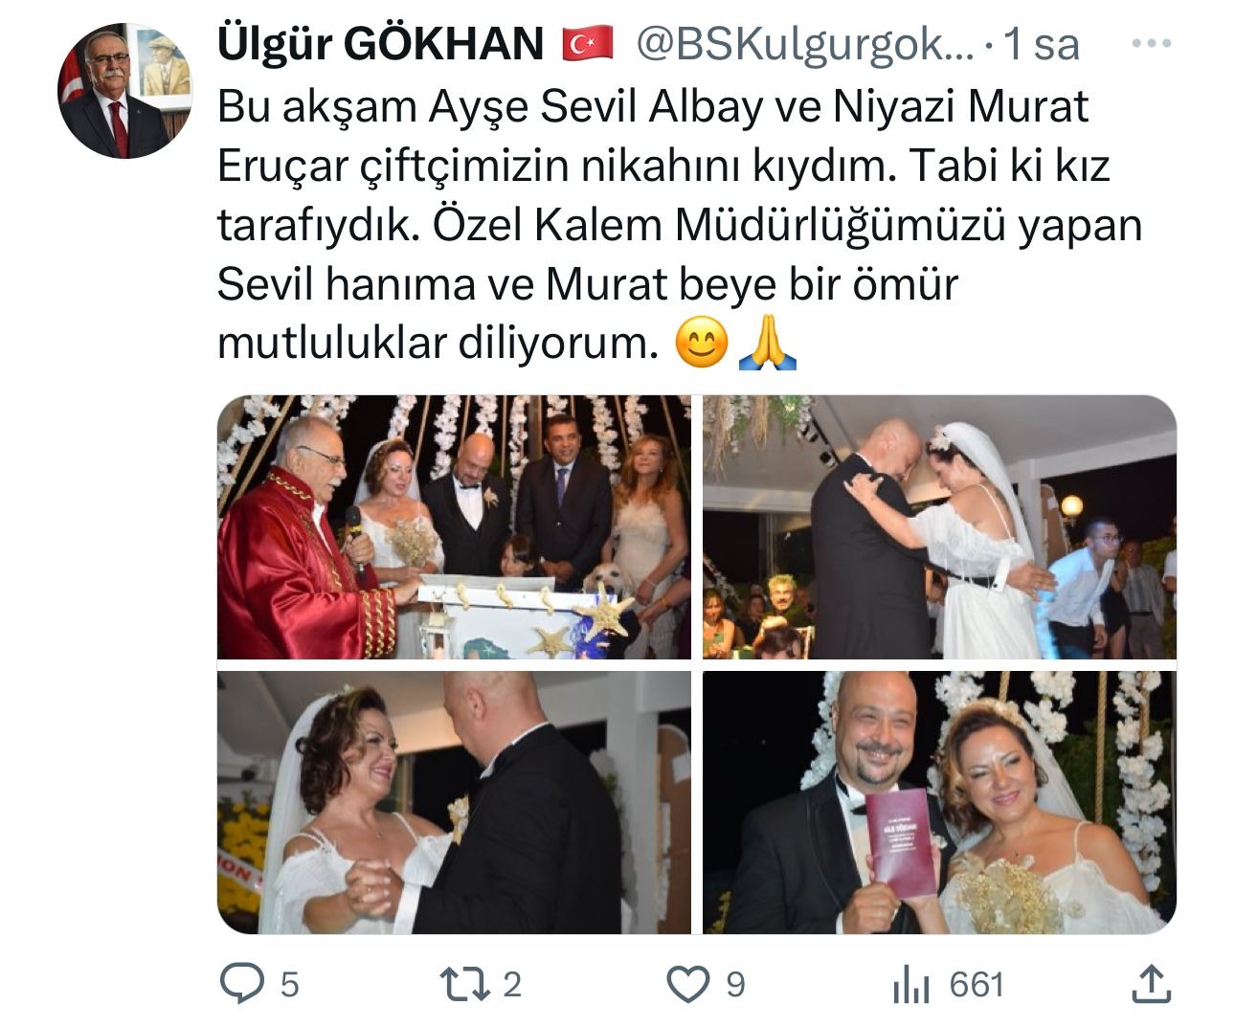The height and width of the screenshot is (1027, 1235).
Task: Click the reply count number 5
Action: coord(289,985)
